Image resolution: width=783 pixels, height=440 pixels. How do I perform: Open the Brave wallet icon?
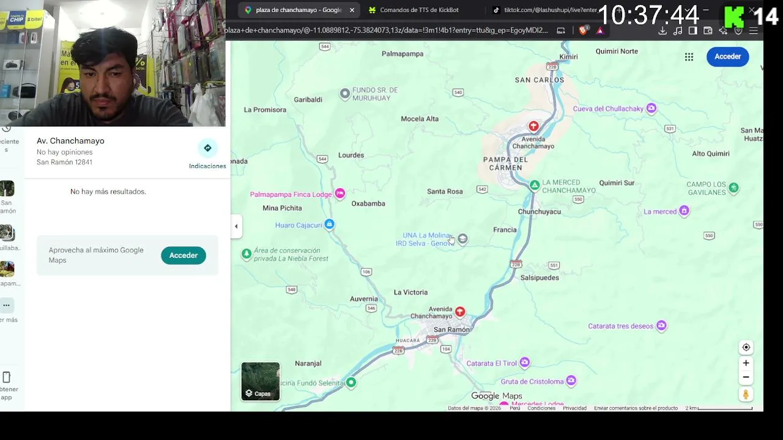click(x=708, y=31)
